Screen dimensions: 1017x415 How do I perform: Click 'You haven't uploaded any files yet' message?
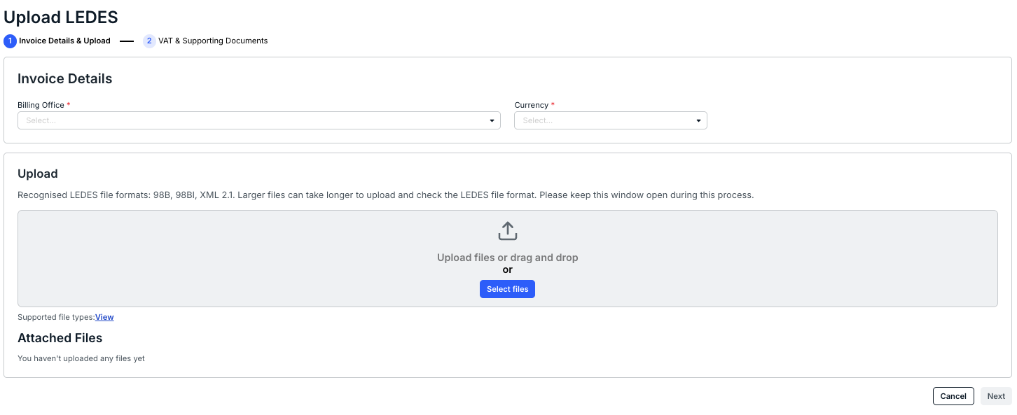point(81,358)
